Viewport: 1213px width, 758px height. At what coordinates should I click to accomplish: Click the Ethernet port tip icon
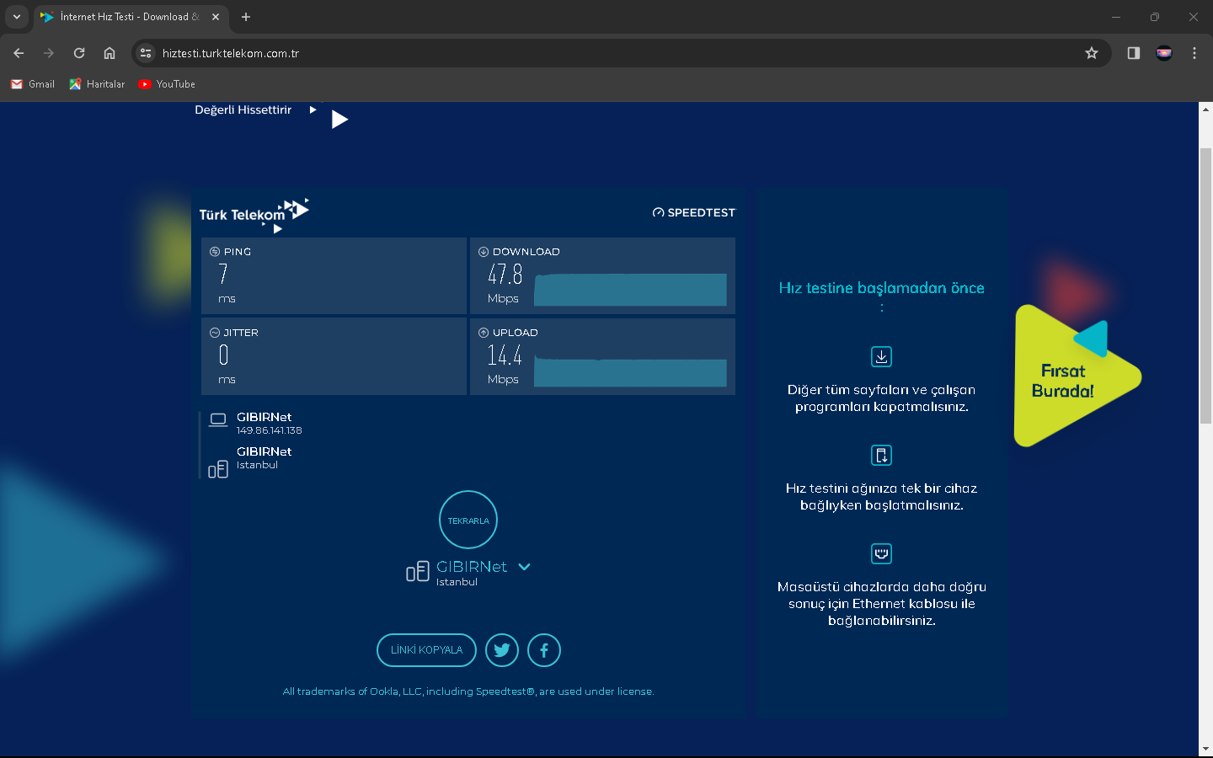pos(881,553)
